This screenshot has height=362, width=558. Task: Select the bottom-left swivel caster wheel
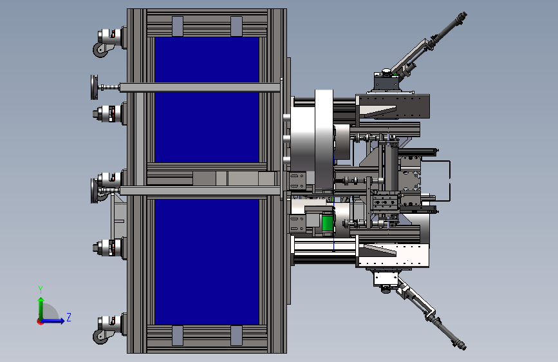(100, 337)
